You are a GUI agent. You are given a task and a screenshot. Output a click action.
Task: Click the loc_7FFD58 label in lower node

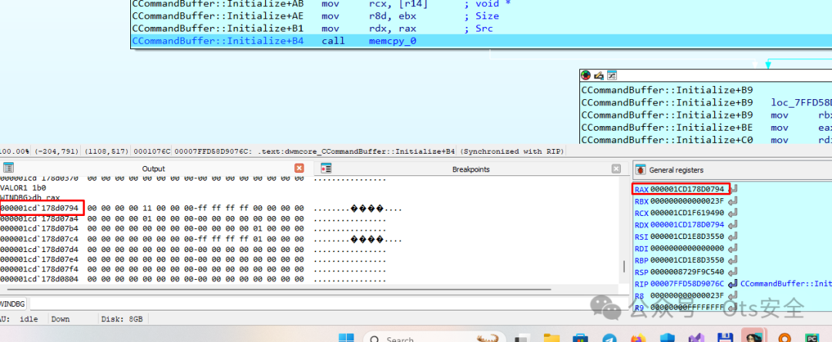click(801, 102)
